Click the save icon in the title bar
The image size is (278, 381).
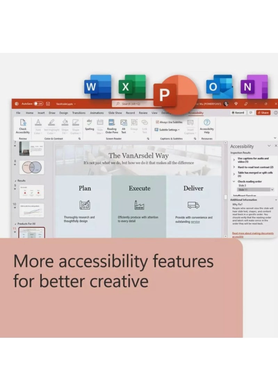(x=48, y=104)
